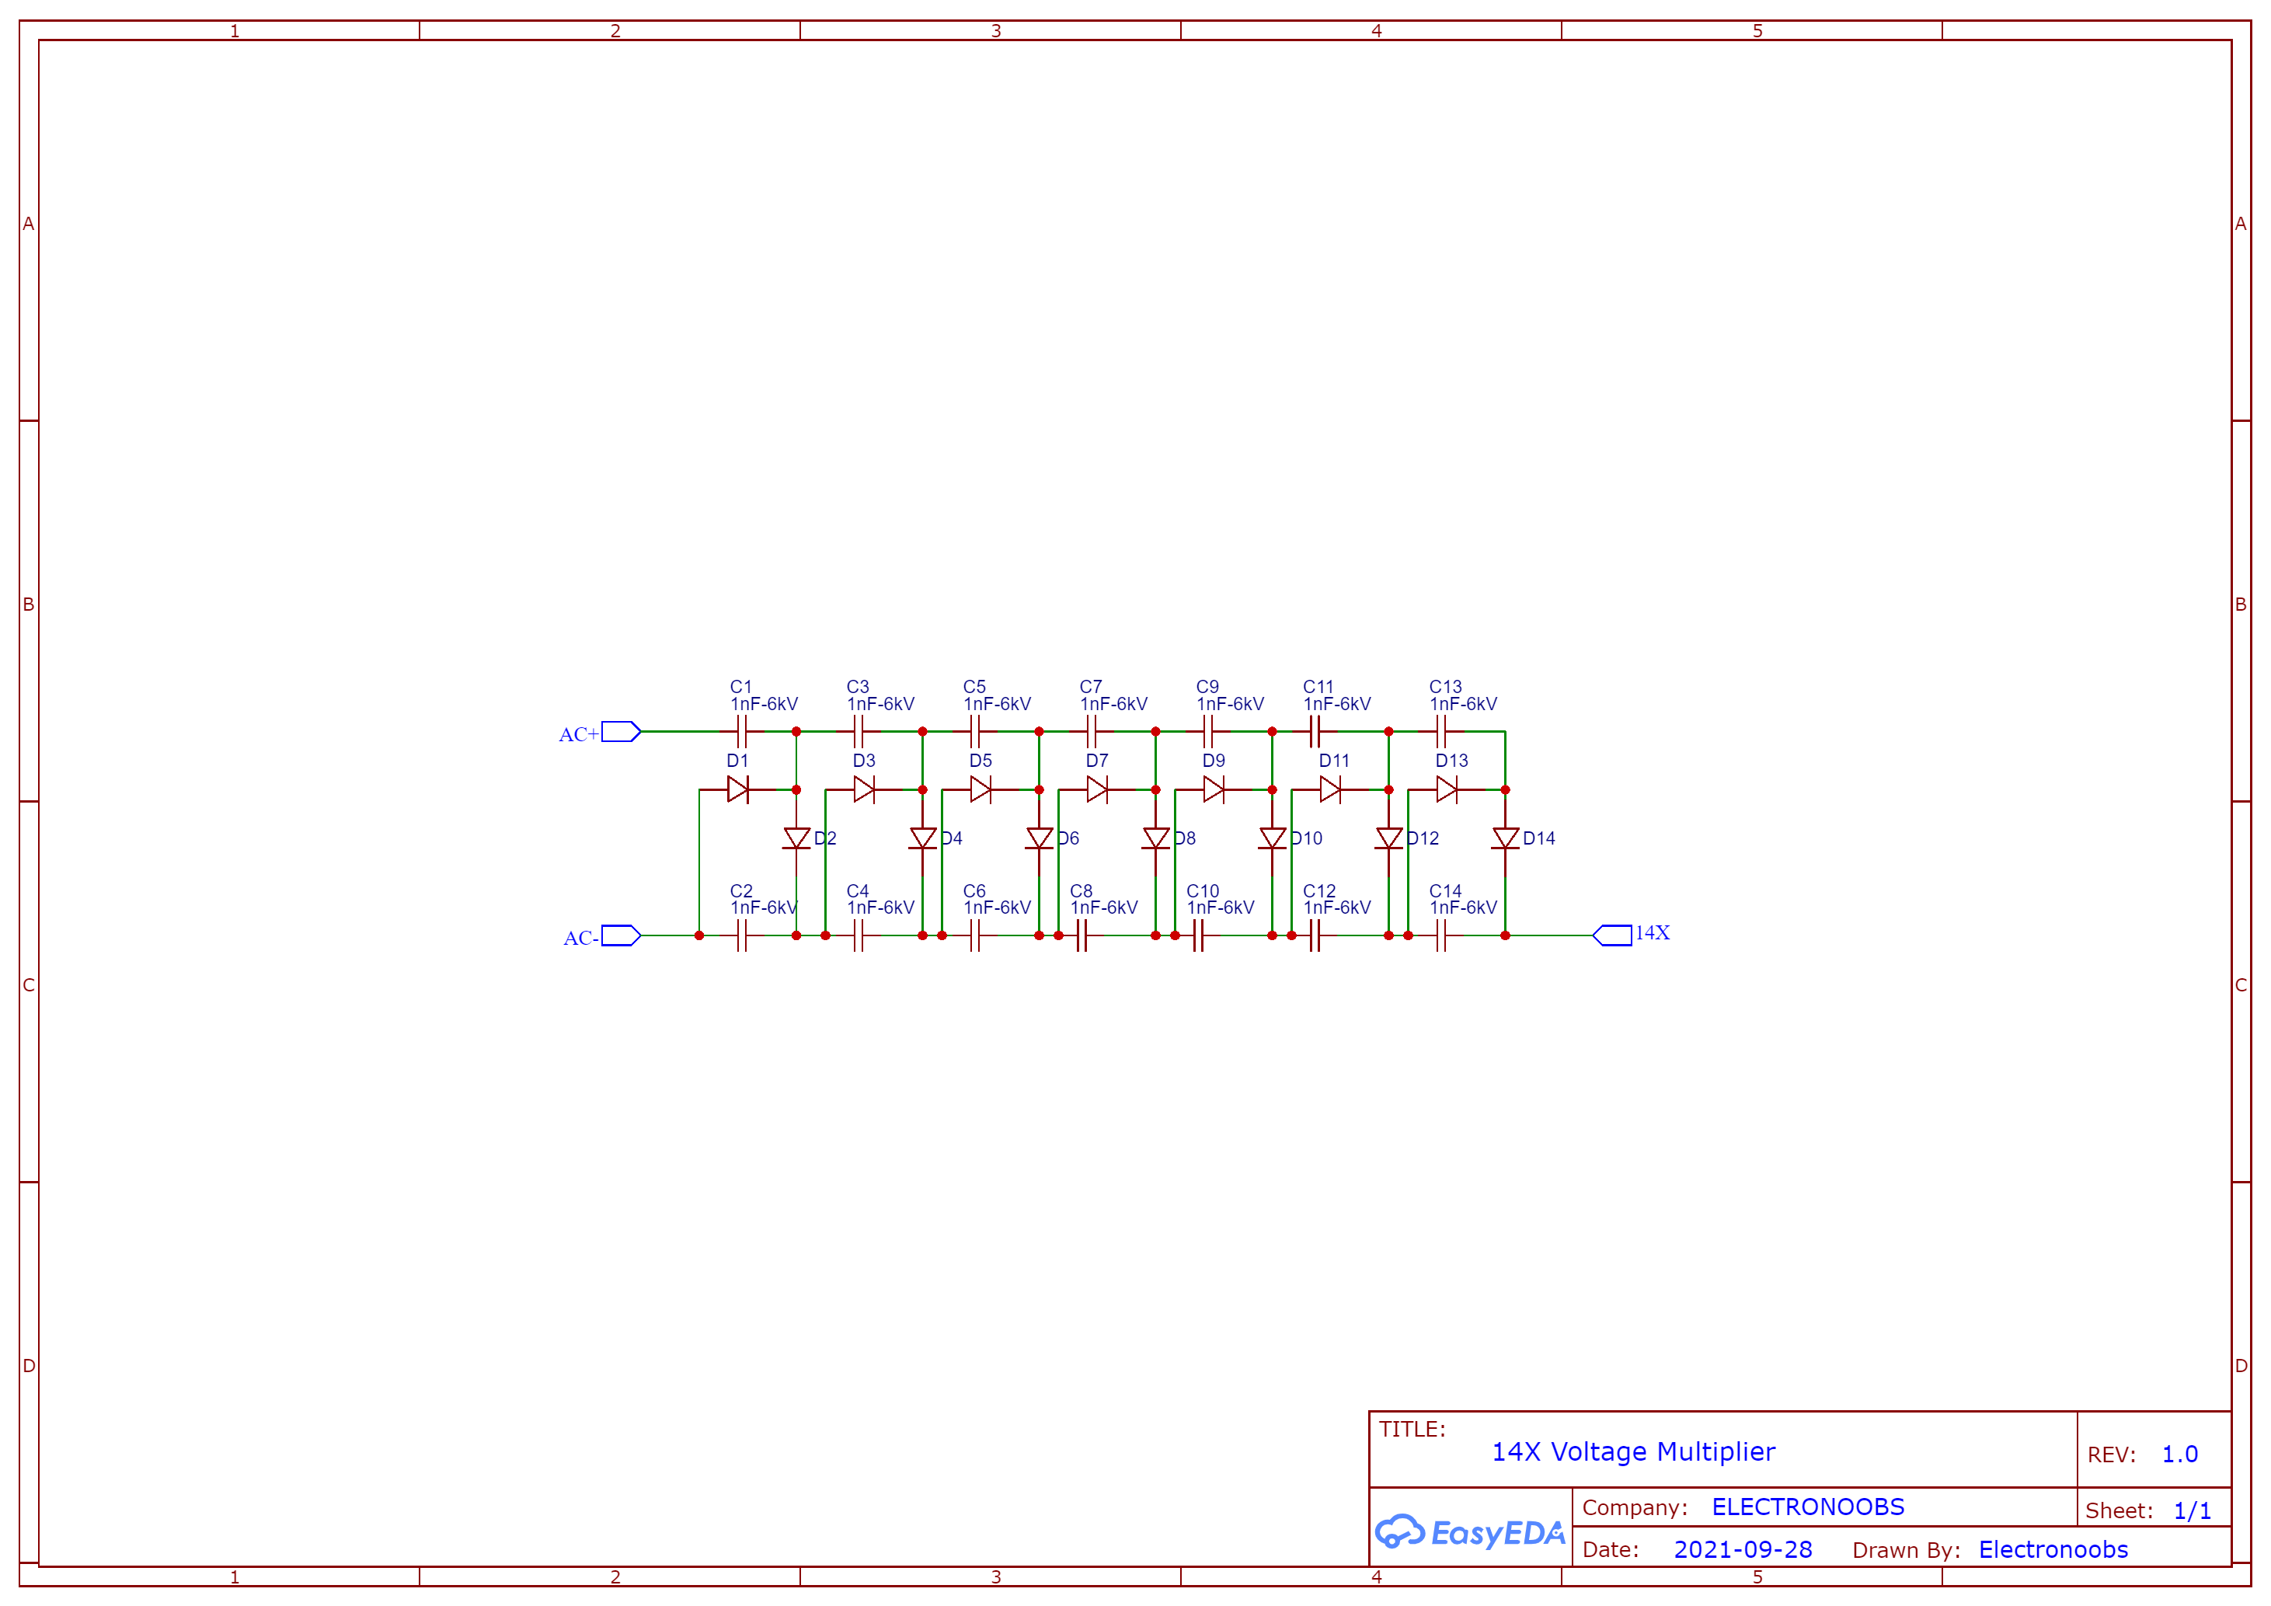Click the REV value 1.0
Image resolution: width=2271 pixels, height=1606 pixels.
pyautogui.click(x=2180, y=1454)
